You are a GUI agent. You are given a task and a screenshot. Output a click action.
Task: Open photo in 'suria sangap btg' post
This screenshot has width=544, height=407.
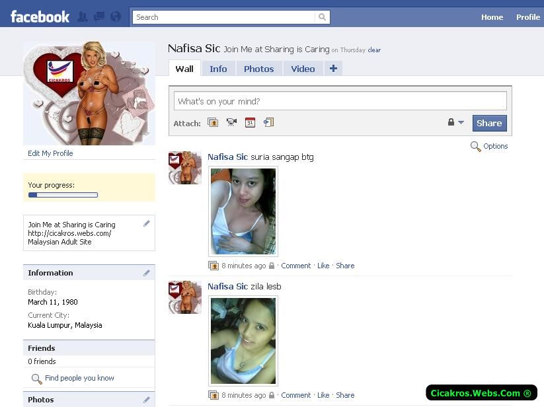coord(243,211)
